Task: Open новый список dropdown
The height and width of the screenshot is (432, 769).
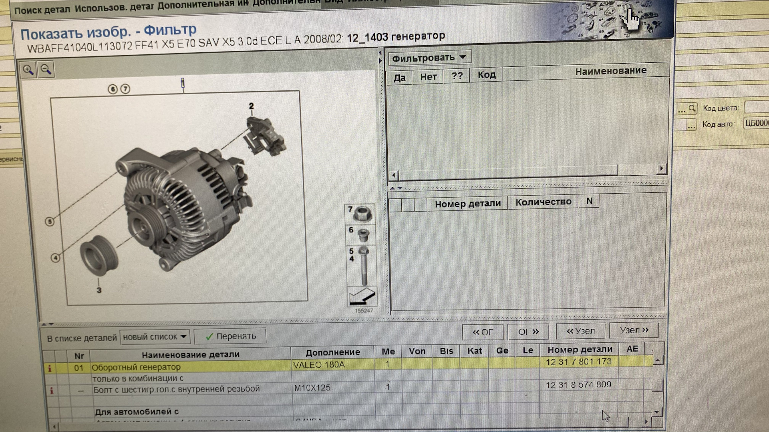Action: point(155,337)
